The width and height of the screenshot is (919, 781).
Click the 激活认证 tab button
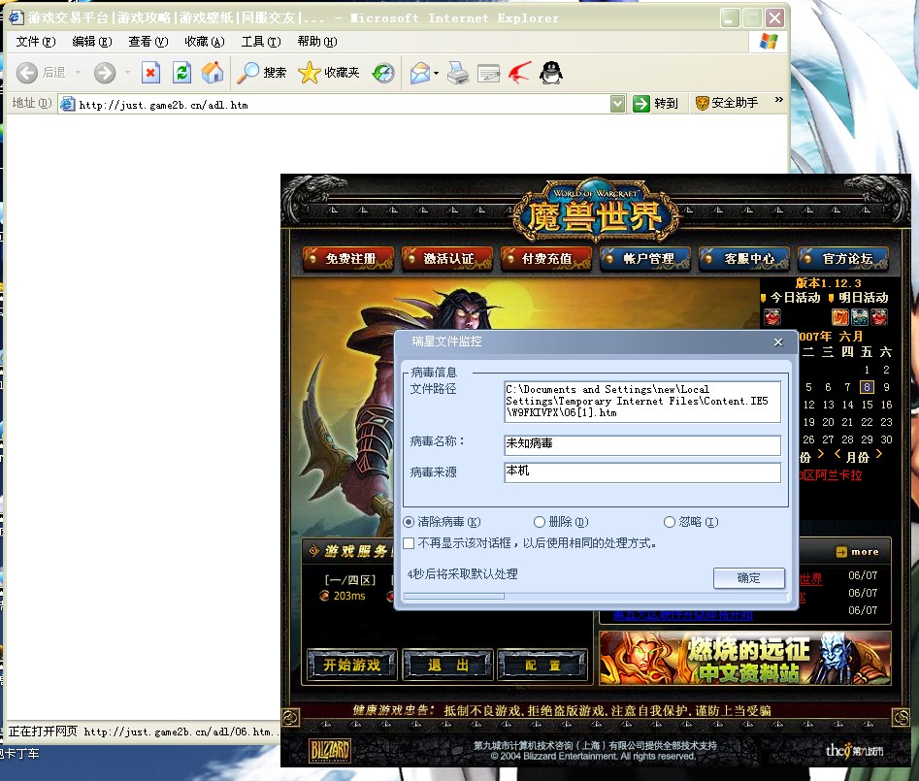click(446, 258)
